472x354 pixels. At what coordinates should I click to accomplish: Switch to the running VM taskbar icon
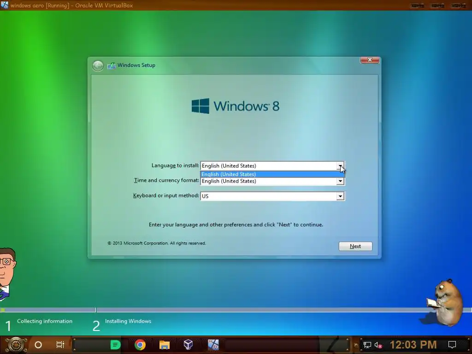213,345
